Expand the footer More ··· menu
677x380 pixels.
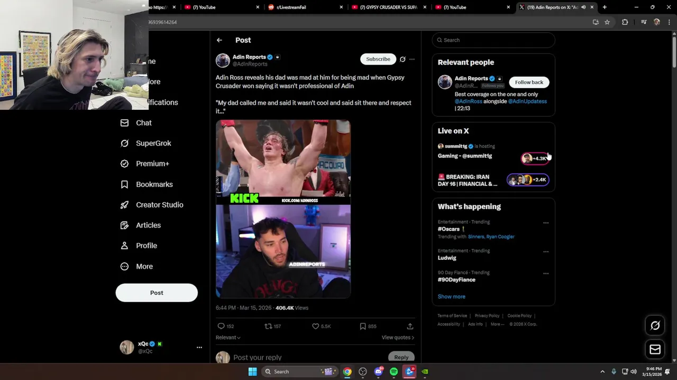[497, 324]
